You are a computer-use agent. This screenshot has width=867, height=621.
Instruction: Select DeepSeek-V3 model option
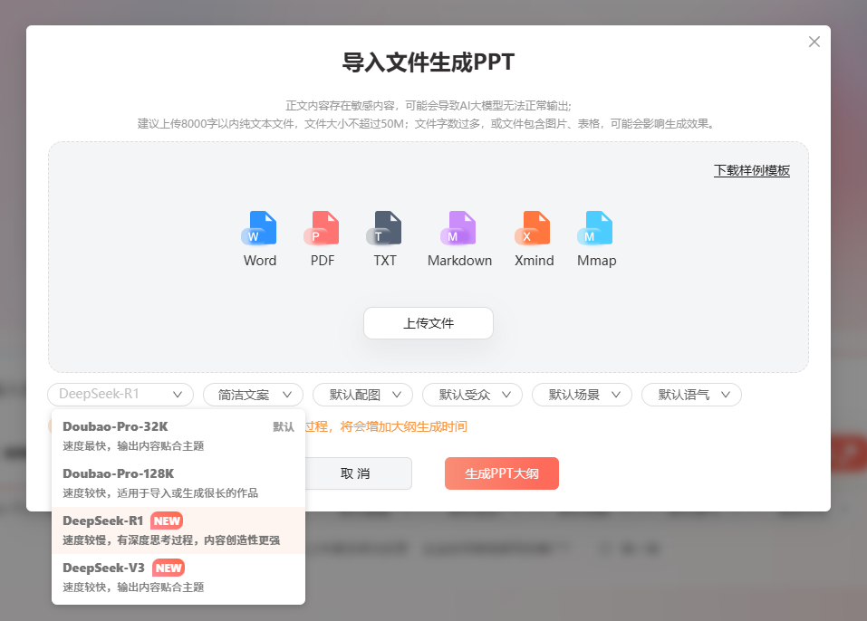[x=178, y=578]
